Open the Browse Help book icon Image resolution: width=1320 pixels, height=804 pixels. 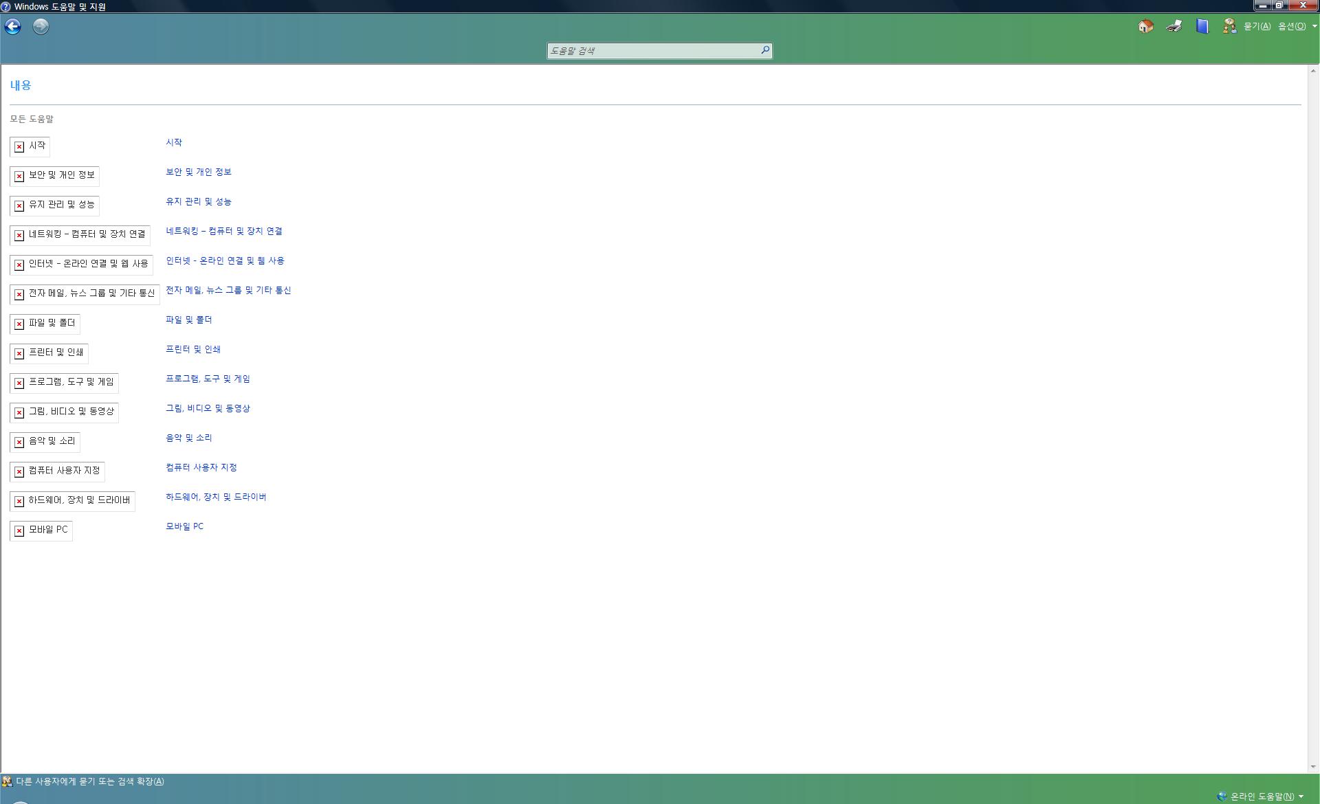(1202, 26)
